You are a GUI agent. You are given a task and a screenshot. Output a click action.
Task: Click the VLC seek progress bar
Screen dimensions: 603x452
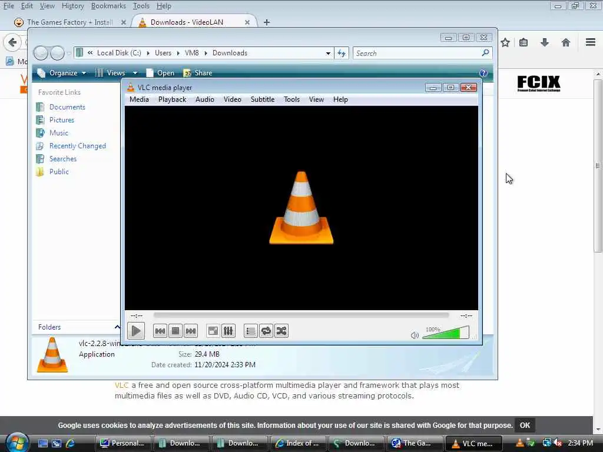(301, 315)
